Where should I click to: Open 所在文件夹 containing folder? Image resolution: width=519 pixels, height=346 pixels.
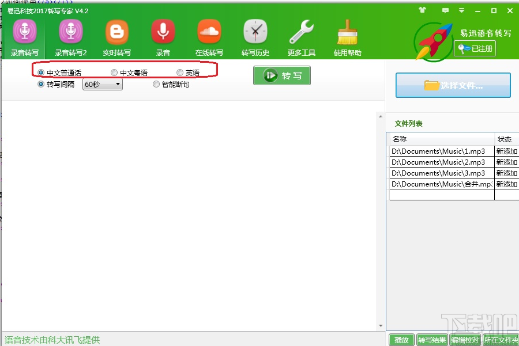point(501,340)
